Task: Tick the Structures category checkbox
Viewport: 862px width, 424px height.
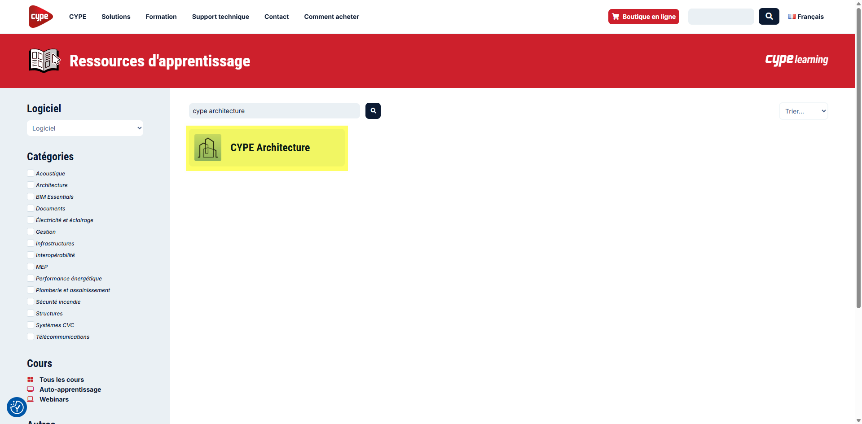Action: point(31,313)
